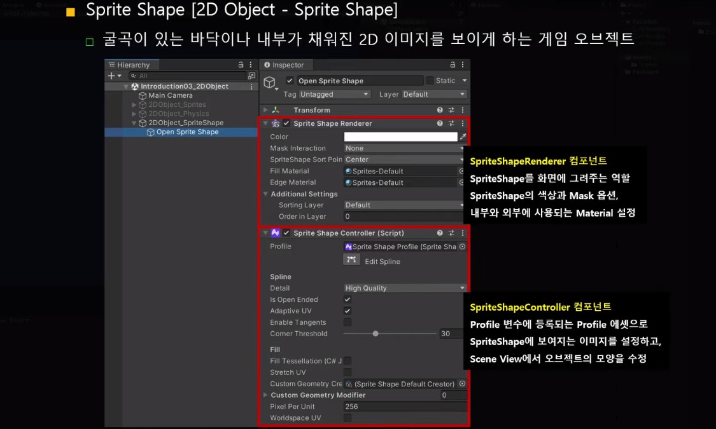Screen dimensions: 716x429
Task: Toggle the Static checkbox
Action: (430, 81)
